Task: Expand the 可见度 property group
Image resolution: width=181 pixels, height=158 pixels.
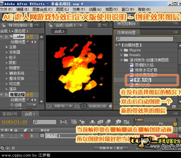Action: tap(7, 84)
